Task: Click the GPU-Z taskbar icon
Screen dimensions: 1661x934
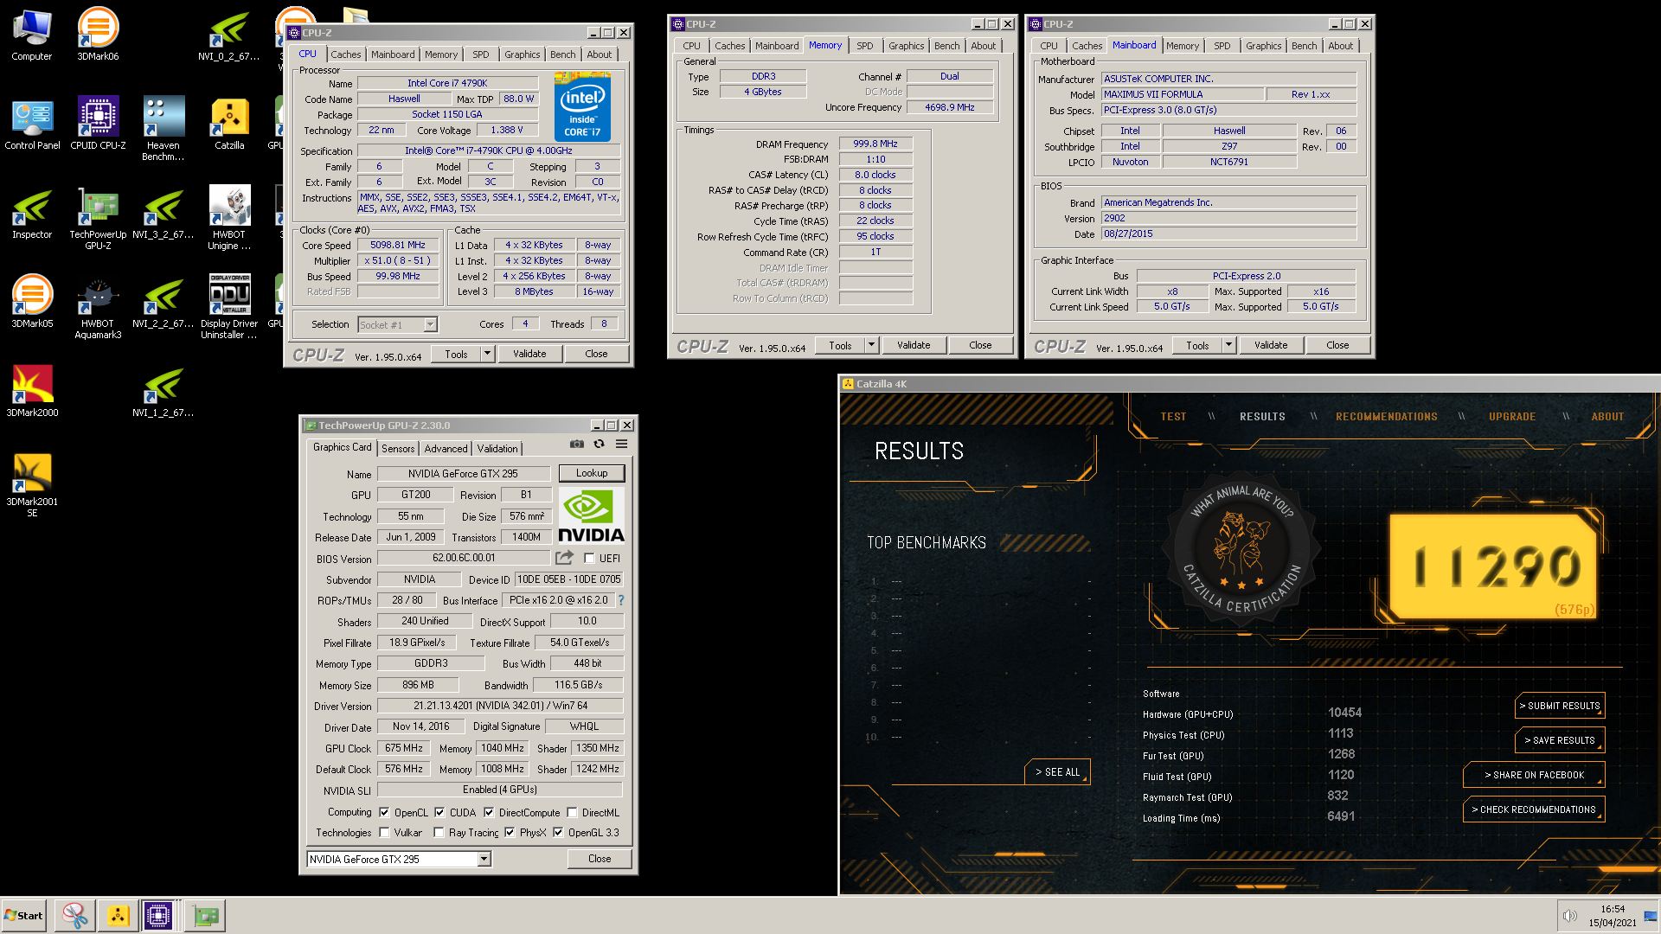Action: click(205, 916)
